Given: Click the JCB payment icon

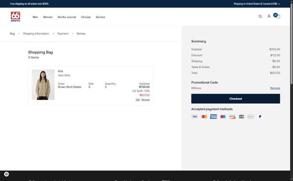Looking at the screenshot, I should pyautogui.click(x=241, y=117).
